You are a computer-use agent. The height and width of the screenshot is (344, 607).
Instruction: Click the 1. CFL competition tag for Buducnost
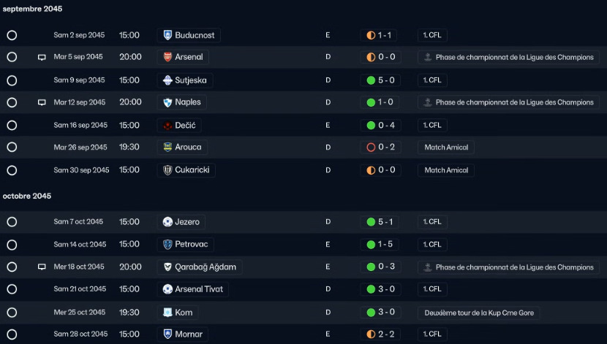tap(432, 35)
